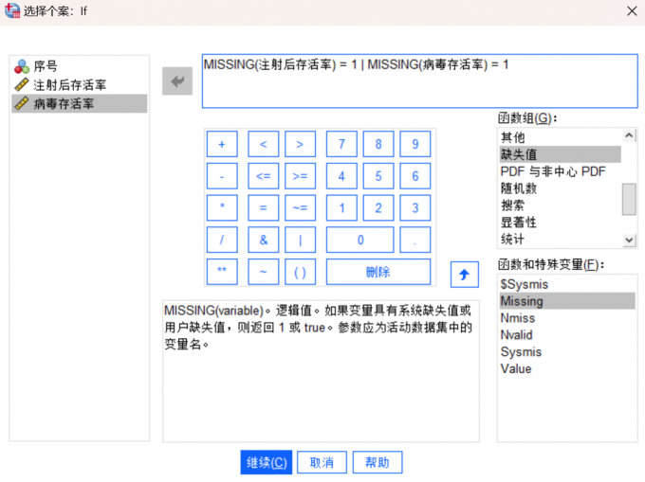Image resolution: width=645 pixels, height=482 pixels.
Task: Click the 删除 delete key
Action: pos(378,272)
